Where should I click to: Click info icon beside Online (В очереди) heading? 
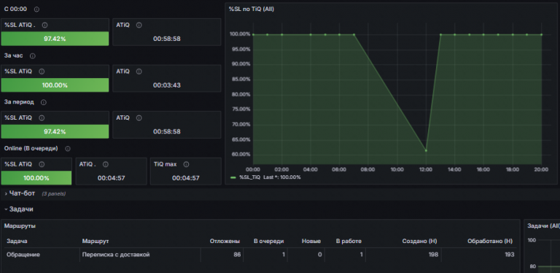(68, 149)
